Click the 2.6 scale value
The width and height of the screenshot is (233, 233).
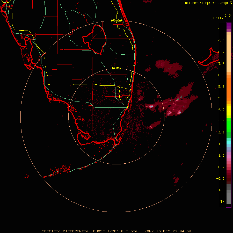[x=221, y=133]
